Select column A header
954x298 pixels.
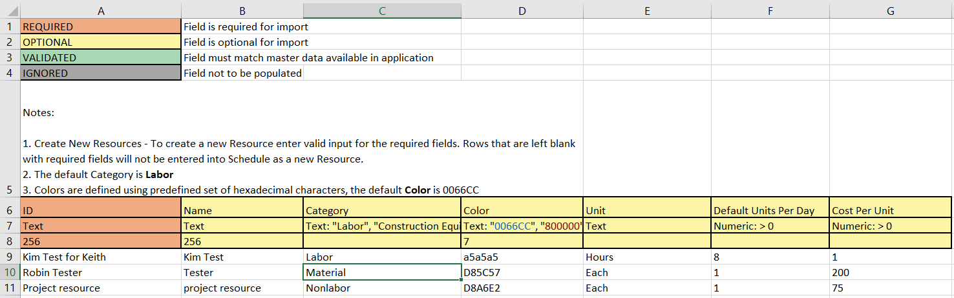[101, 11]
